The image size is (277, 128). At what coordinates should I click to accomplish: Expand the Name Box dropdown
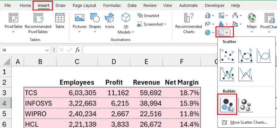(47, 50)
